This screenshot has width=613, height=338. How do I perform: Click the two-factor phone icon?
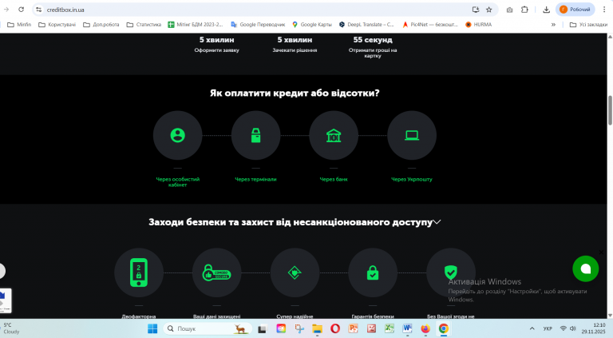point(139,272)
